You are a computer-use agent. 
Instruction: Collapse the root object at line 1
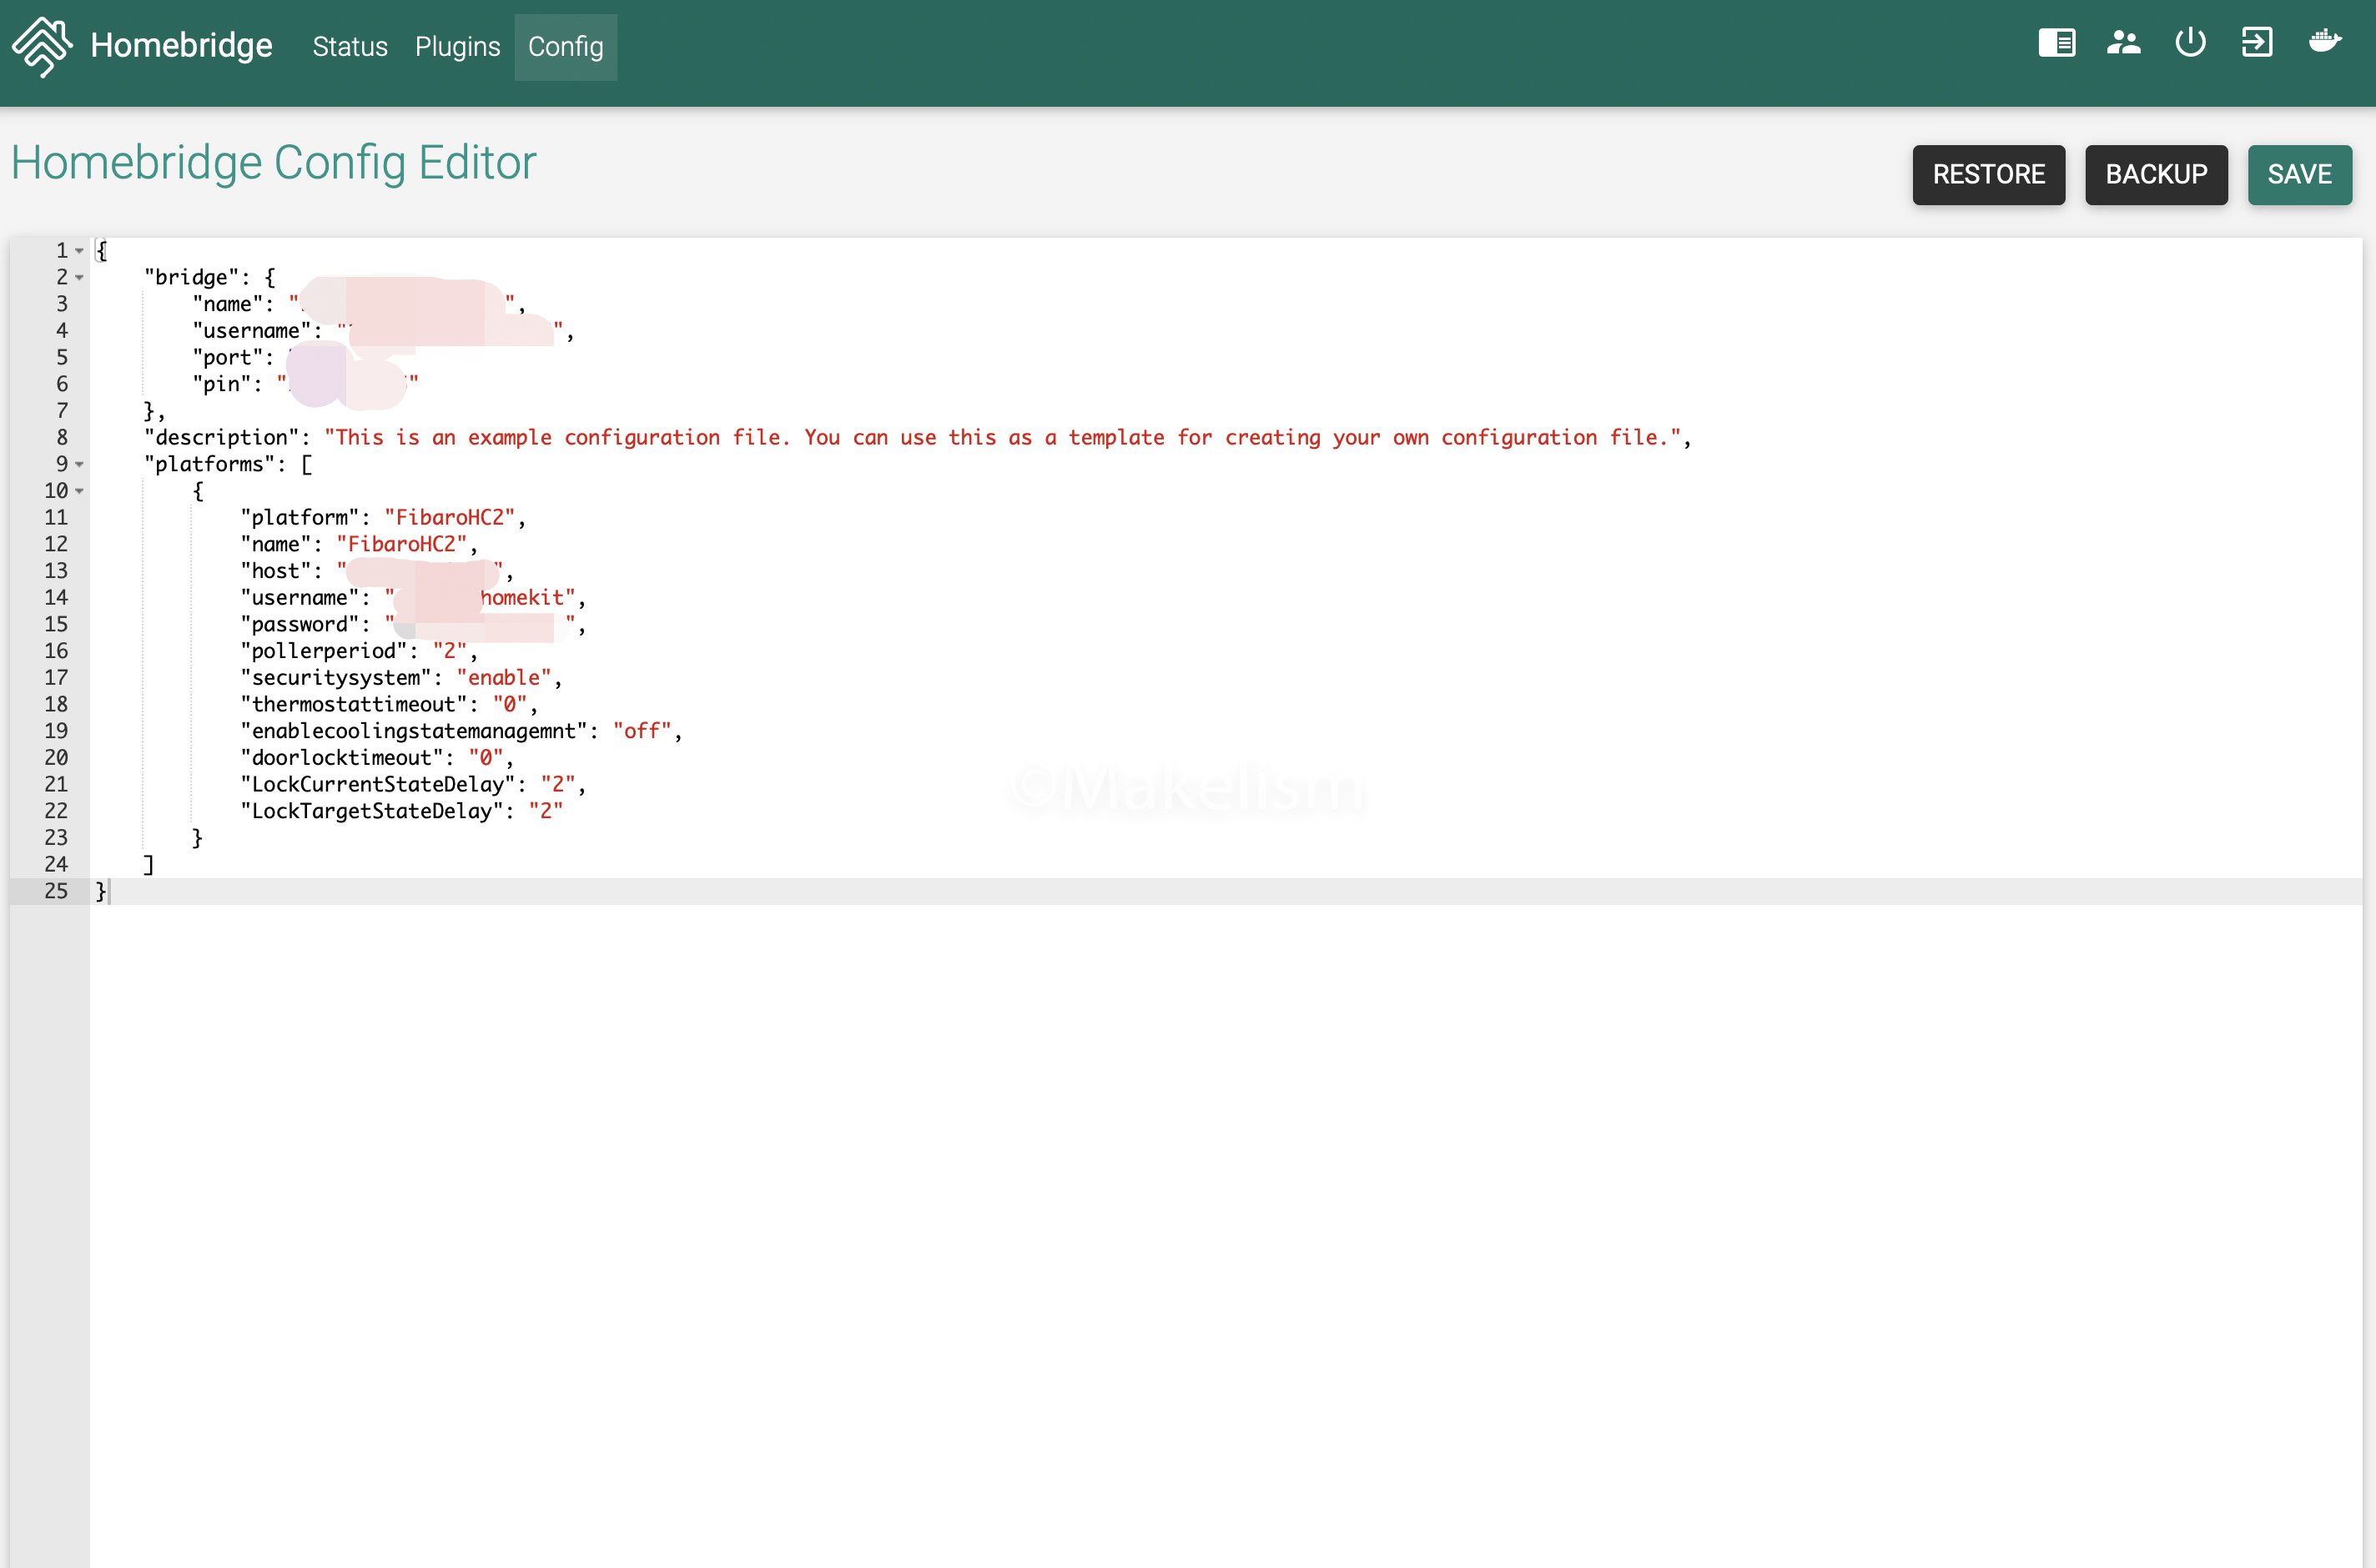click(79, 251)
